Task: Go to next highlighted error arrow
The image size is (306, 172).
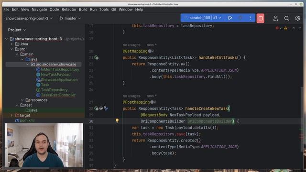Action: tap(300, 28)
